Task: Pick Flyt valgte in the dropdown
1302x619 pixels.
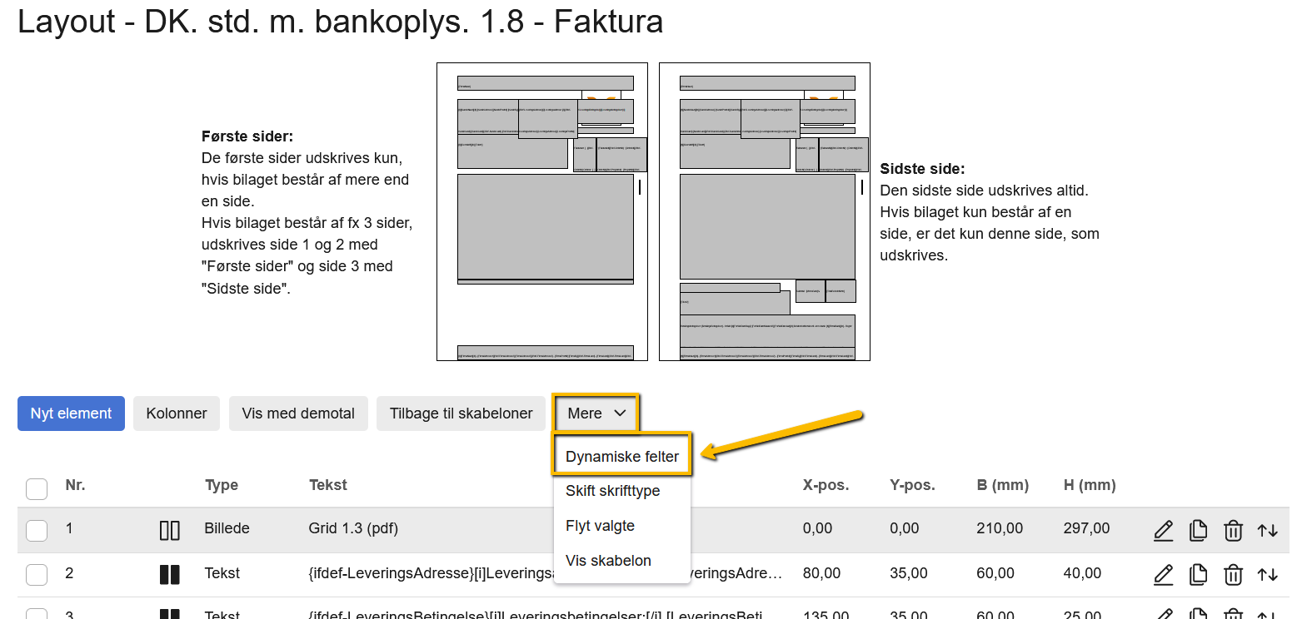Action: pyautogui.click(x=600, y=526)
